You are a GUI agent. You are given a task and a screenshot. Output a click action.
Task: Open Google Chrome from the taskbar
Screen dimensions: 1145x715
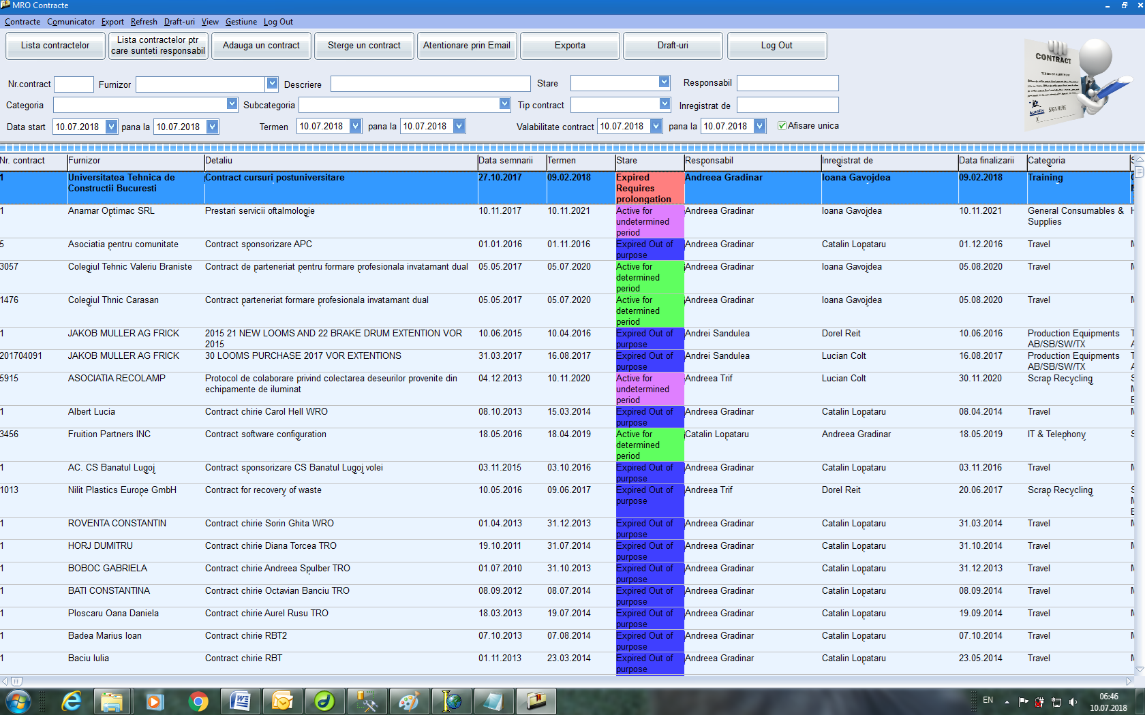coord(198,701)
